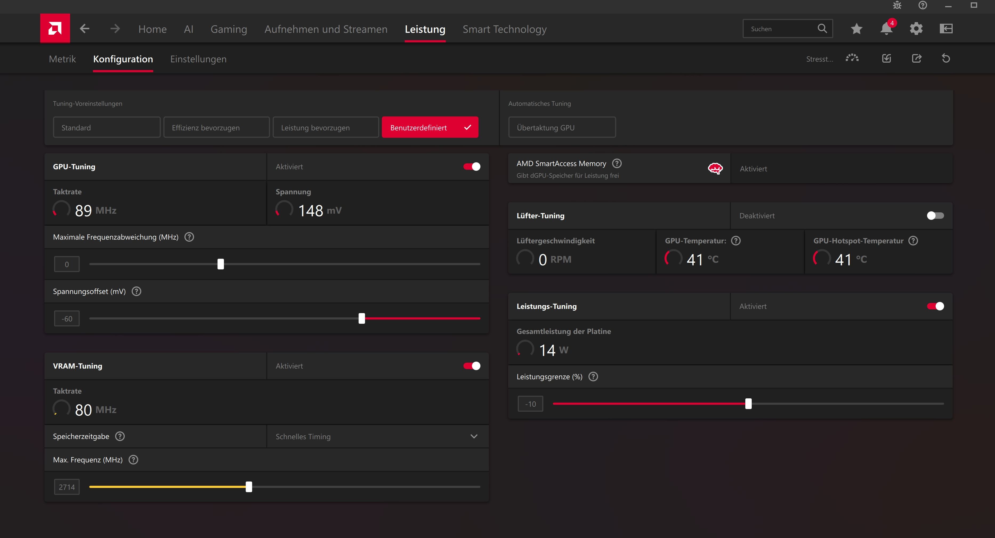Click the sidebar panel toggle icon
This screenshot has width=995, height=538.
946,29
